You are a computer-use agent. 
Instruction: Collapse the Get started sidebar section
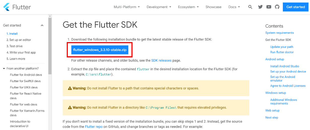pyautogui.click(x=42, y=25)
